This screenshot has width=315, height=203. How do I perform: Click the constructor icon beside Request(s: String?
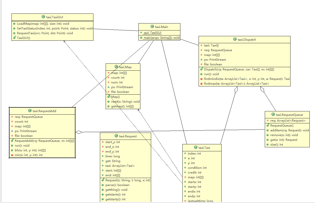click(x=103, y=180)
